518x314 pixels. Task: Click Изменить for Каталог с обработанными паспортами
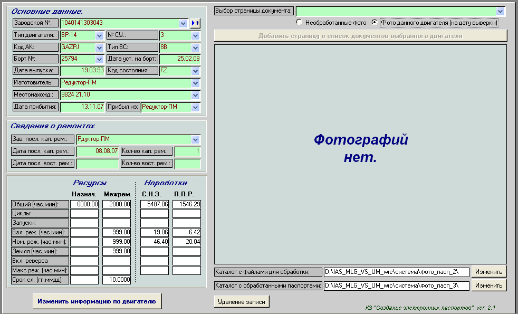click(488, 286)
